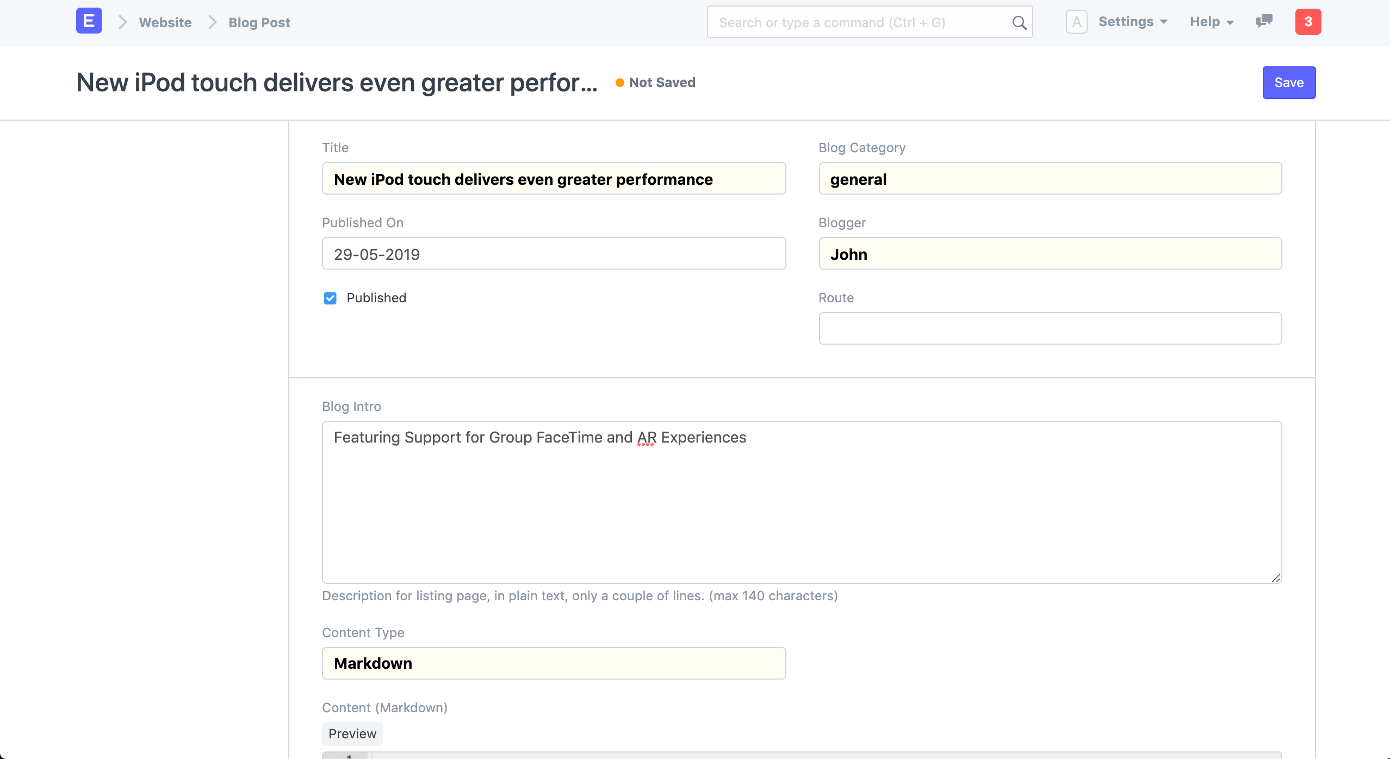Click the Preview button

(352, 734)
